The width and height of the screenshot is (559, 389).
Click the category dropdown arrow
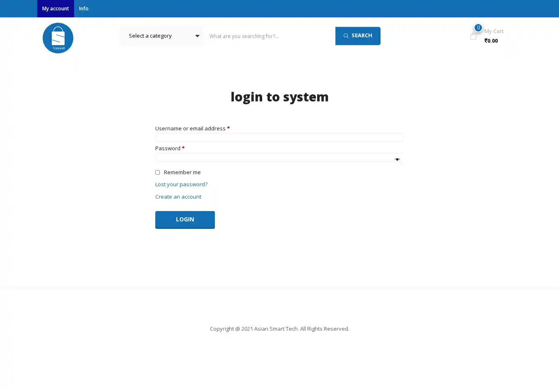point(197,36)
